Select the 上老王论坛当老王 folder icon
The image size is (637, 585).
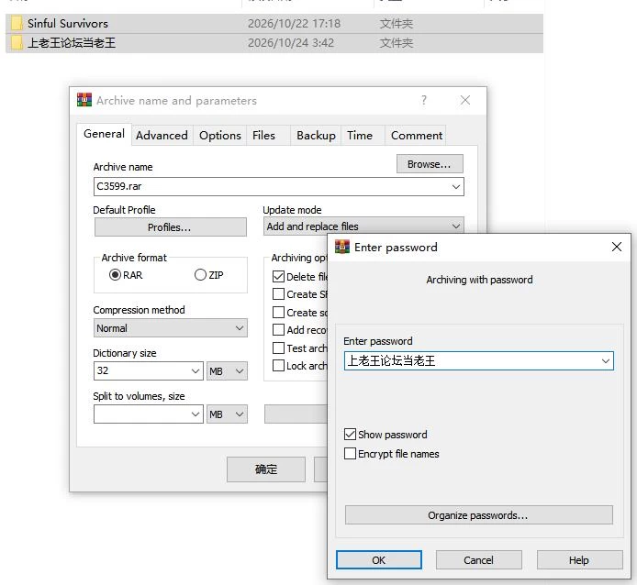(17, 42)
